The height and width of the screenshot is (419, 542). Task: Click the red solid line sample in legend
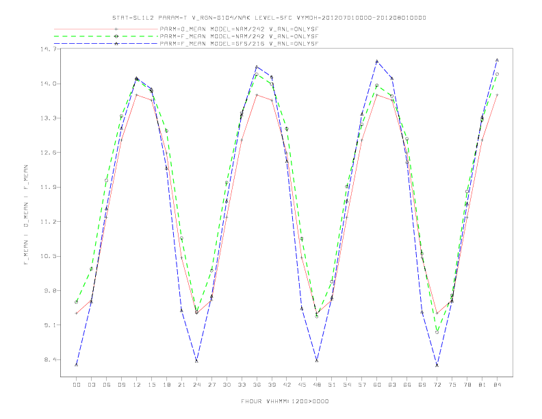click(106, 29)
